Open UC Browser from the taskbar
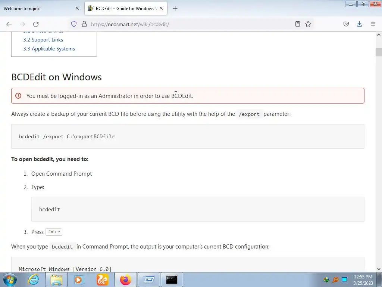Image resolution: width=382 pixels, height=287 pixels. (x=102, y=280)
